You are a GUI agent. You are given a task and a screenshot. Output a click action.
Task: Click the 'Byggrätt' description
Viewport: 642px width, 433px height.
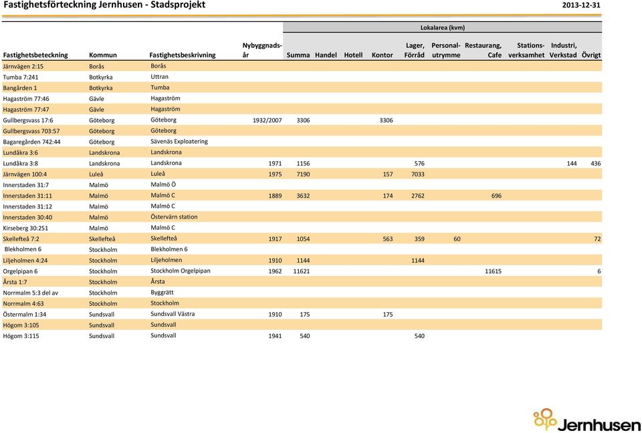click(162, 293)
